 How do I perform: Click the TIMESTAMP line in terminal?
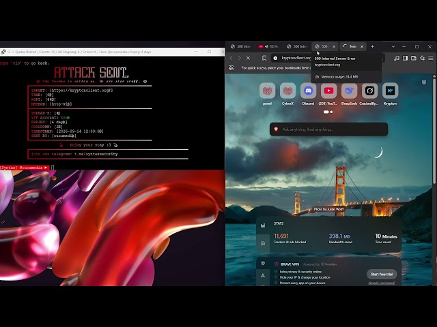click(x=67, y=131)
